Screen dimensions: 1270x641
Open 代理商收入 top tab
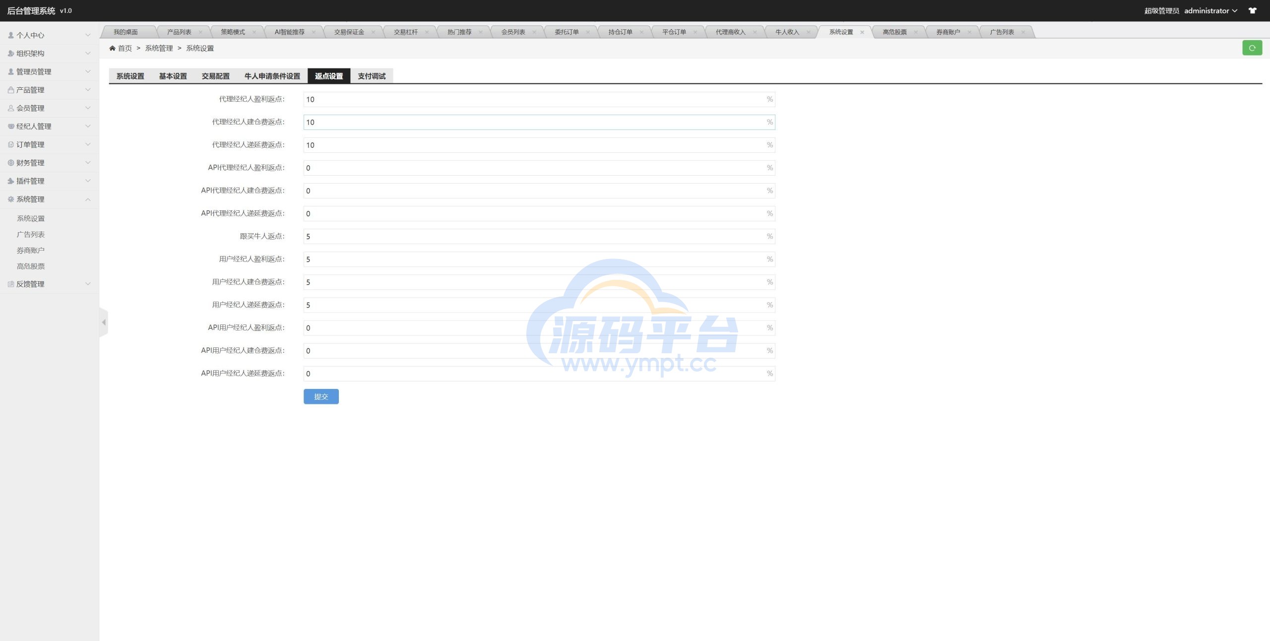point(730,32)
